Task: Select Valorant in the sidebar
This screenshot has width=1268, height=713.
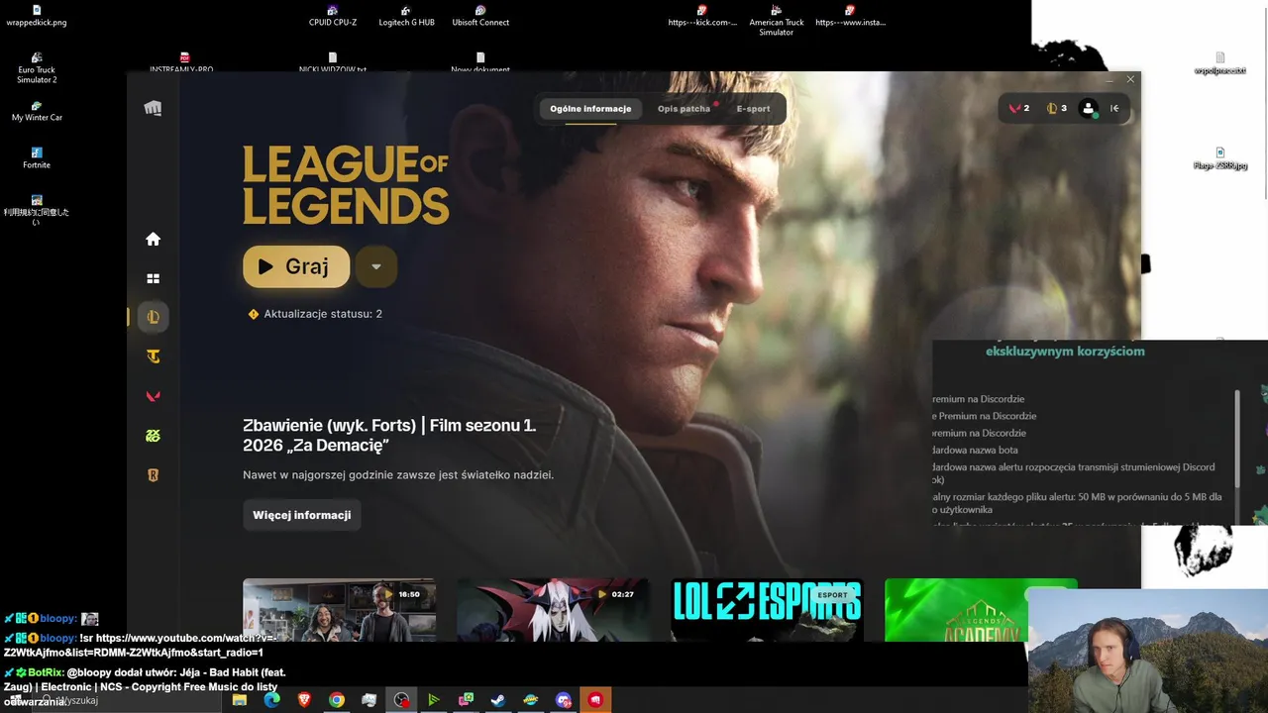Action: click(x=153, y=396)
